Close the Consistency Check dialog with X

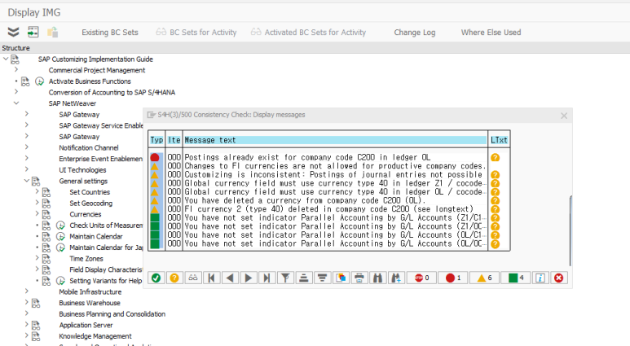(x=564, y=116)
